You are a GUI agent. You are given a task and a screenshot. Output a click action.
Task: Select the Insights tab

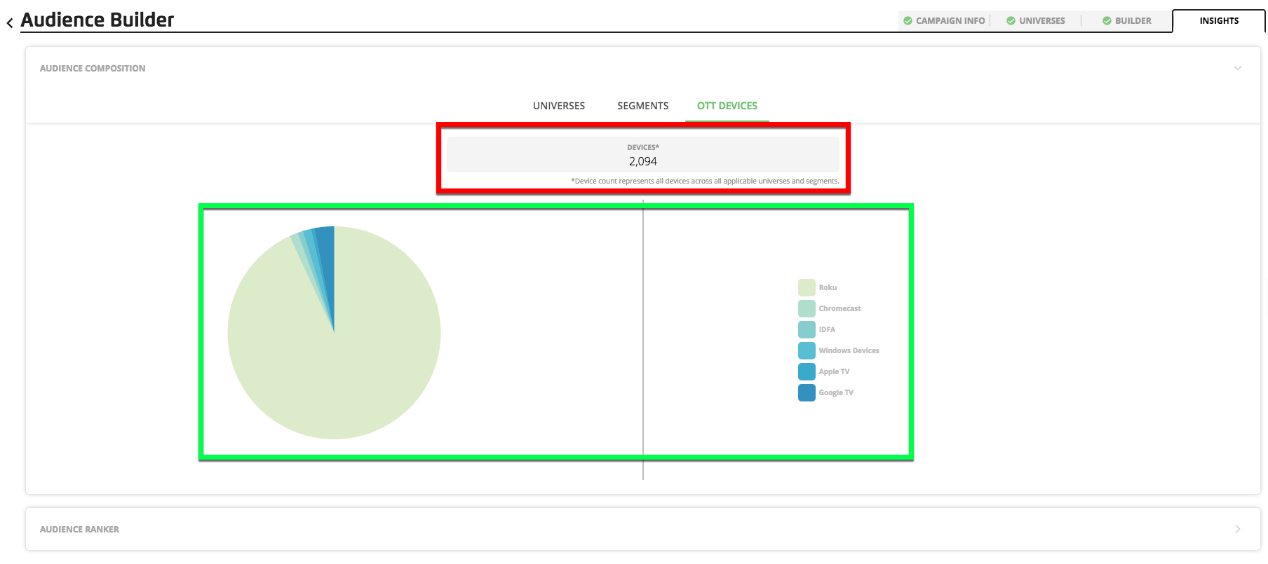pyautogui.click(x=1219, y=21)
